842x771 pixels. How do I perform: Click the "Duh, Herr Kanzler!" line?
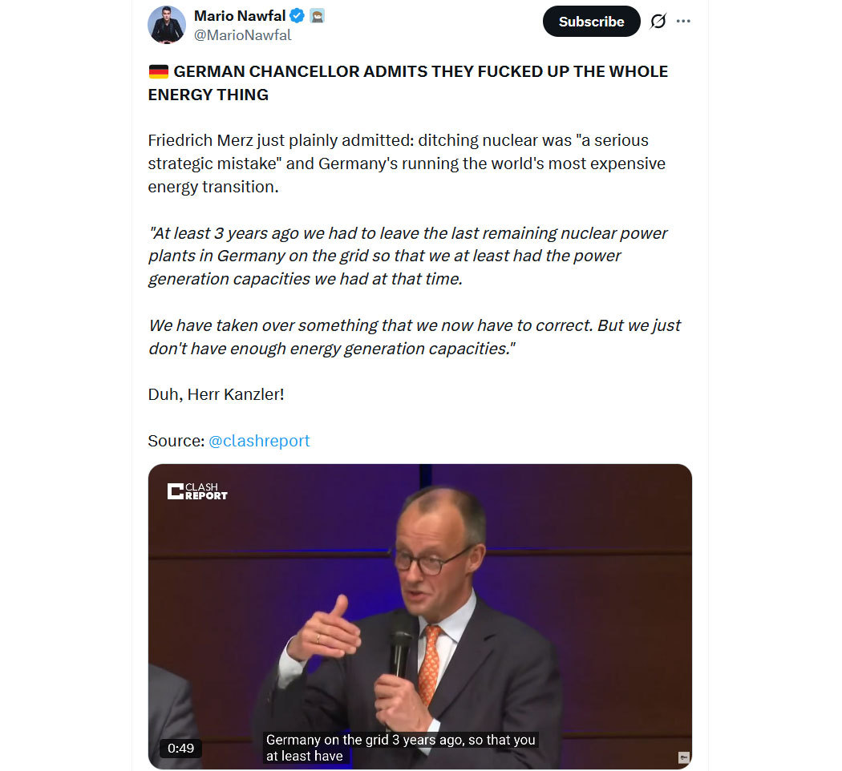tap(216, 394)
